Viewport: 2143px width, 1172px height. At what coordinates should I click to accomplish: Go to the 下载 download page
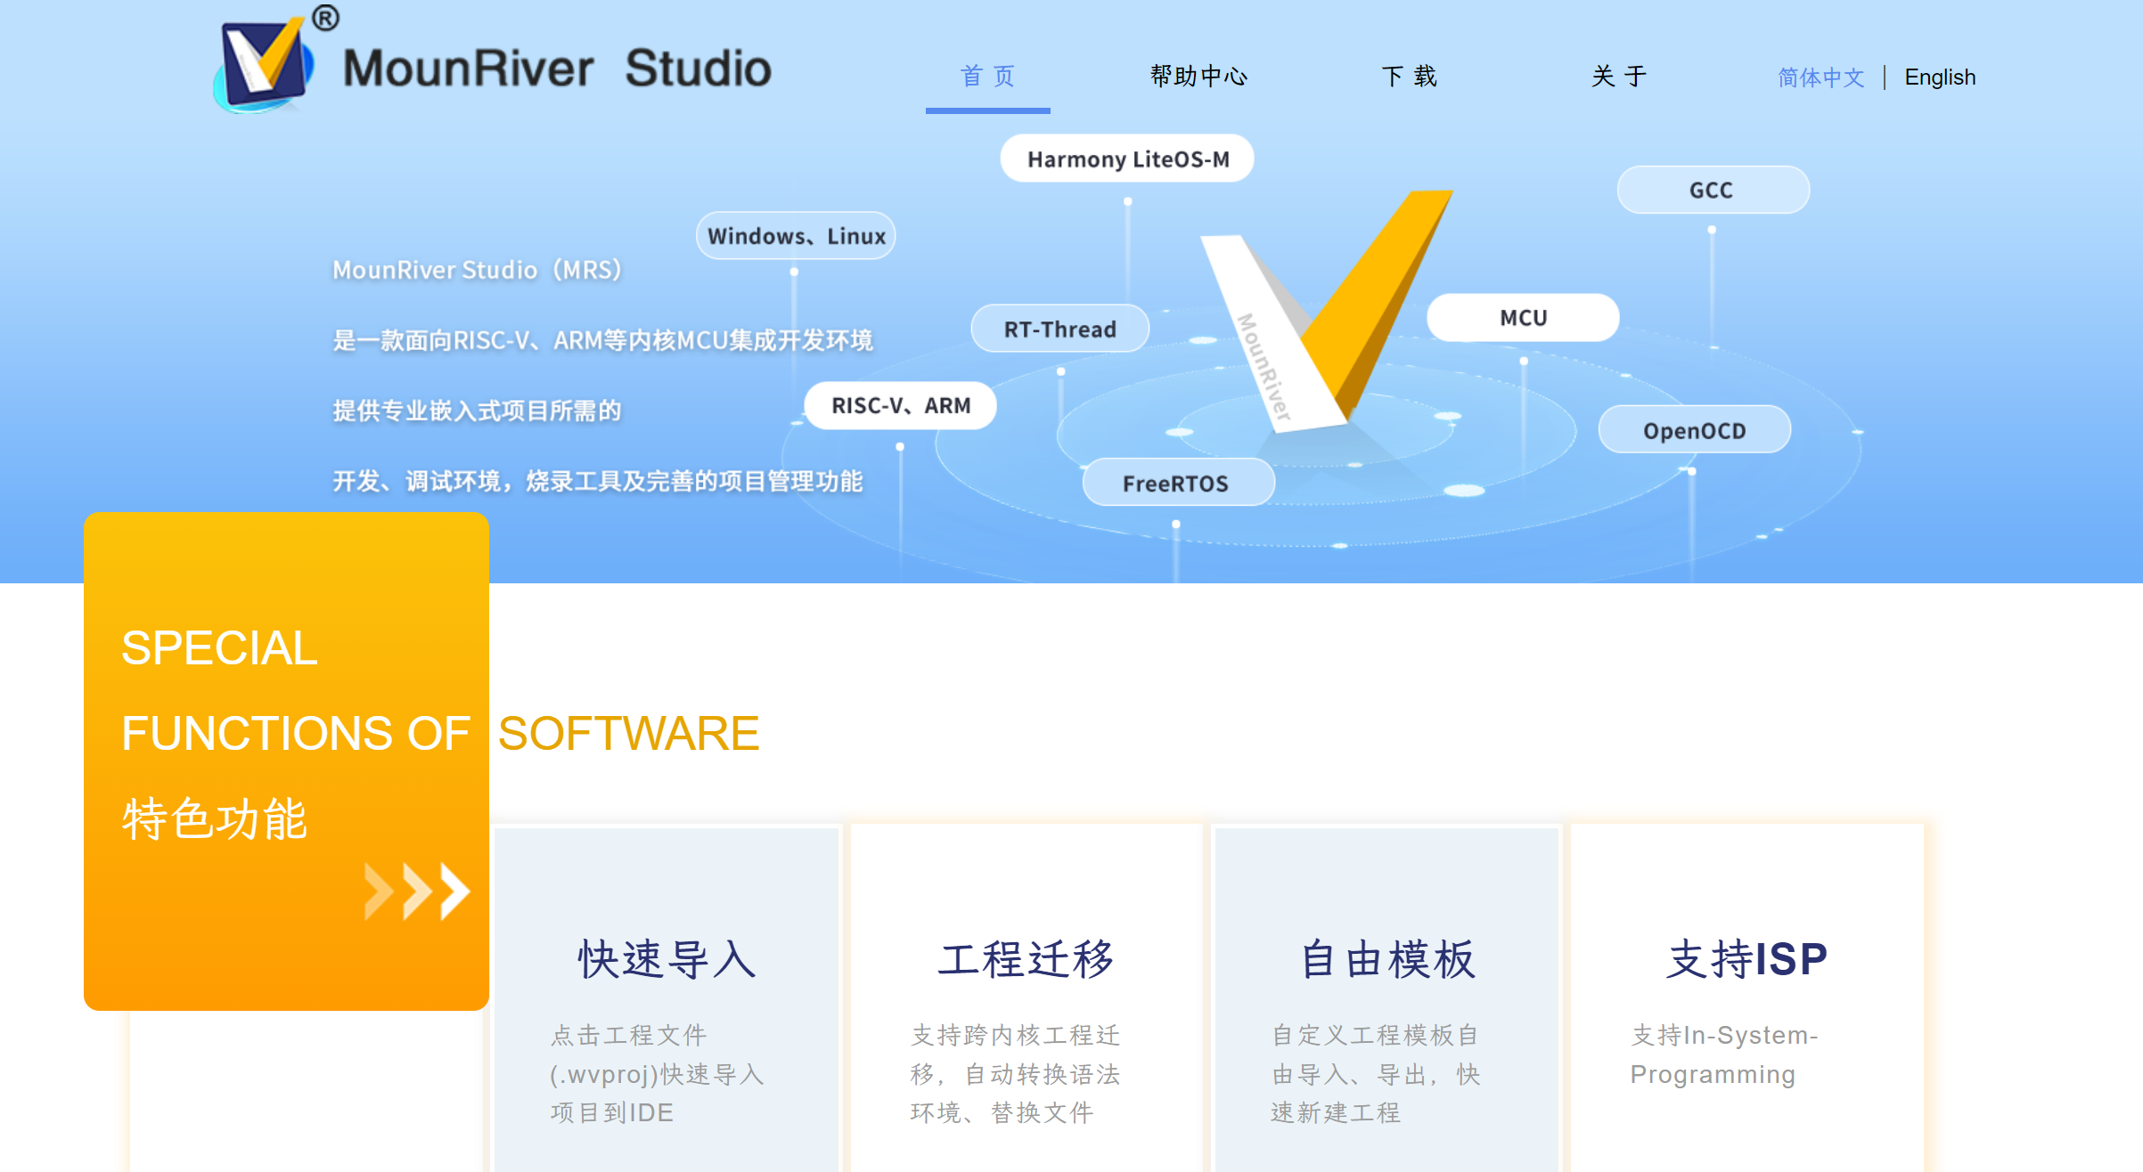pyautogui.click(x=1409, y=77)
